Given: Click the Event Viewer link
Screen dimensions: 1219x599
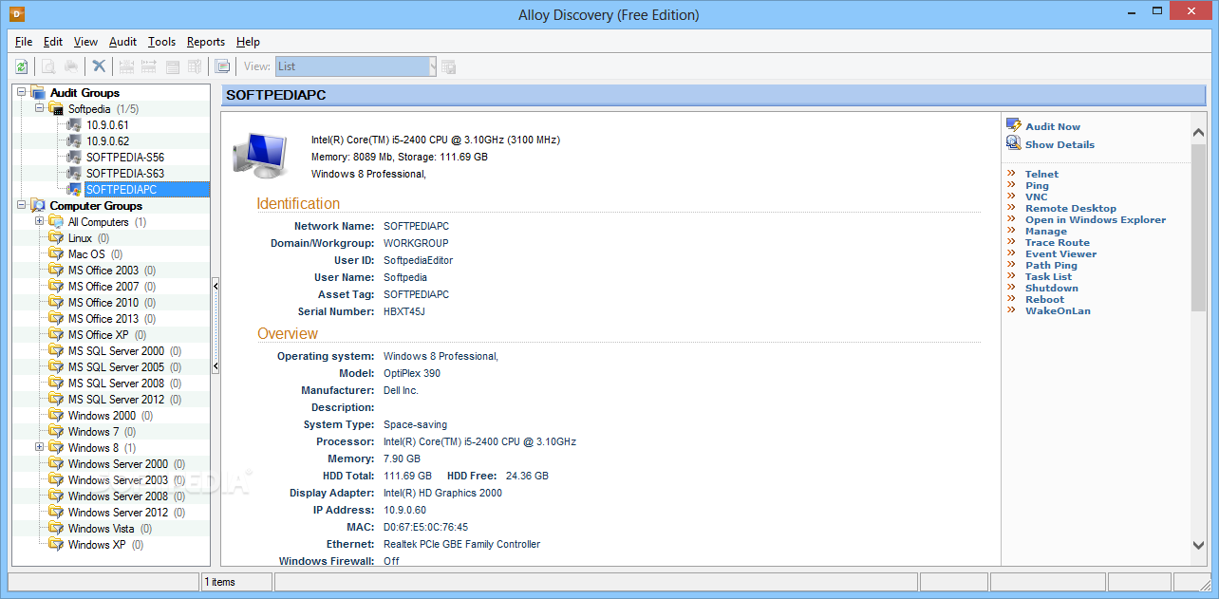Looking at the screenshot, I should [1060, 254].
